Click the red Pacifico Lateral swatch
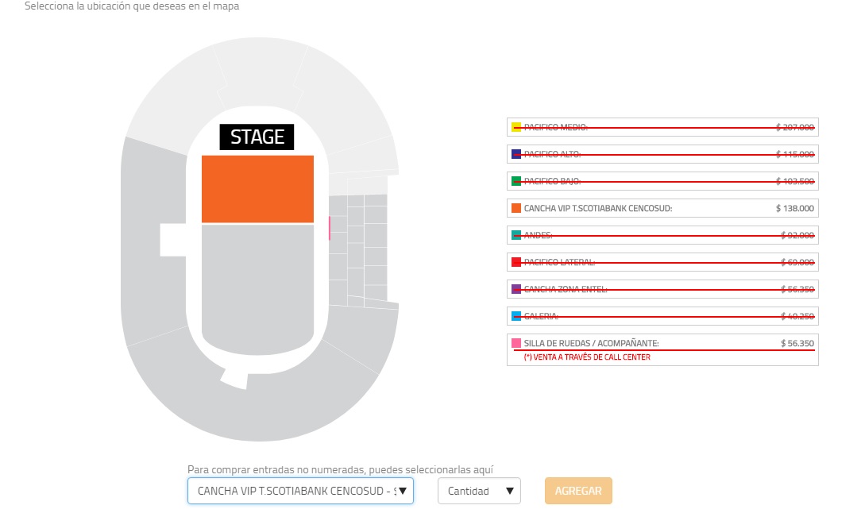 [516, 262]
